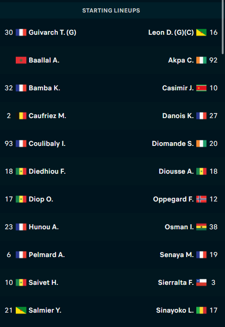Image resolution: width=225 pixels, height=327 pixels.
Task: Select Danois K. from the lineup
Action: tap(178, 116)
